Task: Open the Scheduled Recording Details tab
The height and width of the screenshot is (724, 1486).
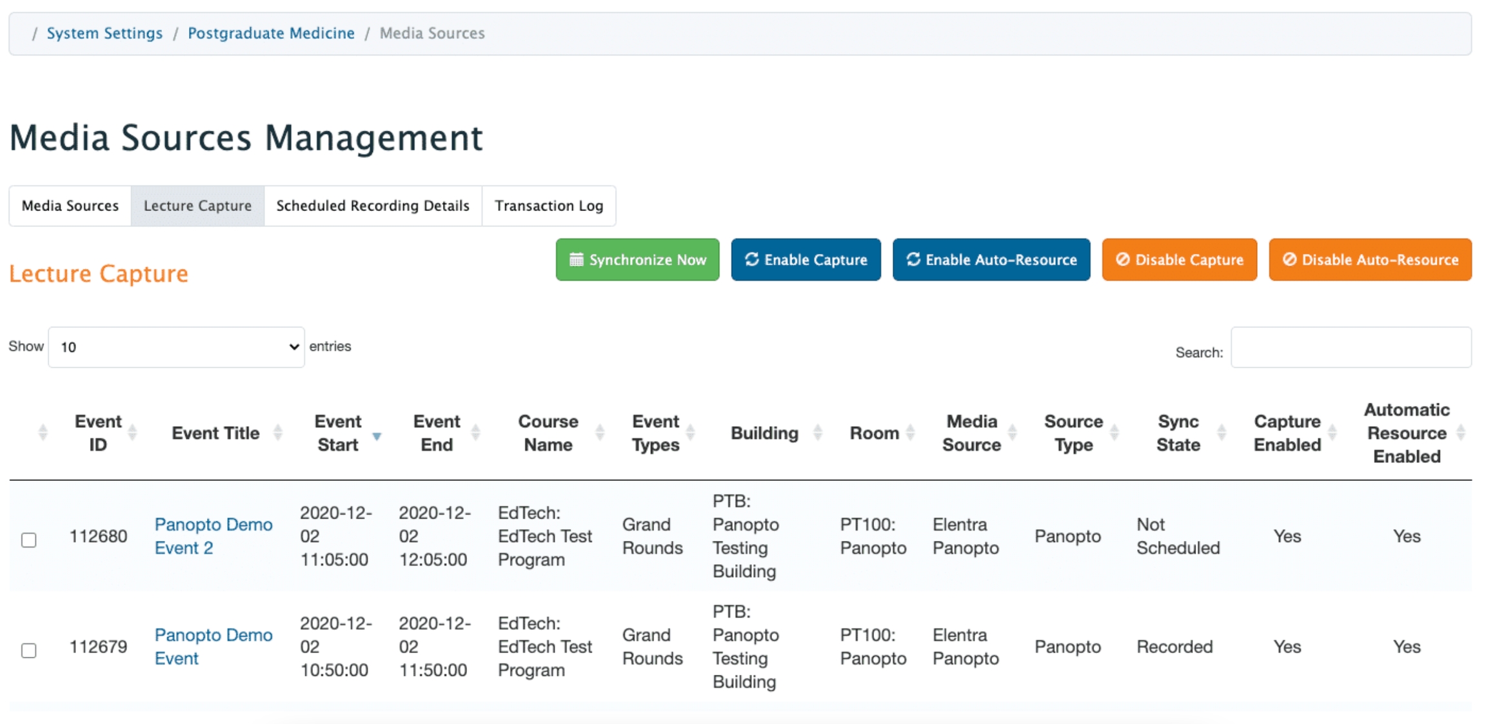Action: 373,206
